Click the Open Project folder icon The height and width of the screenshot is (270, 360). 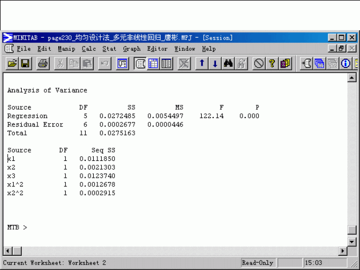tap(12, 64)
